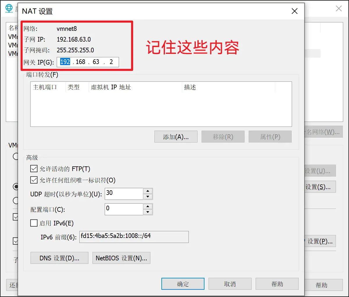Select the first octet of 网关 IP
The width and height of the screenshot is (349, 297).
(65, 62)
